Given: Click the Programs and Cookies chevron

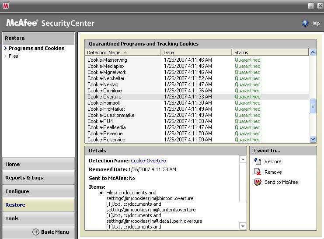Looking at the screenshot, I should point(5,48).
